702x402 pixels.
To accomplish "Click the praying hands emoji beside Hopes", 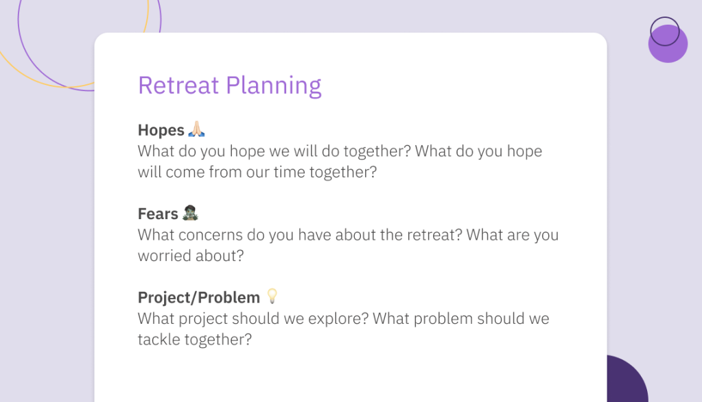I will 196,129.
